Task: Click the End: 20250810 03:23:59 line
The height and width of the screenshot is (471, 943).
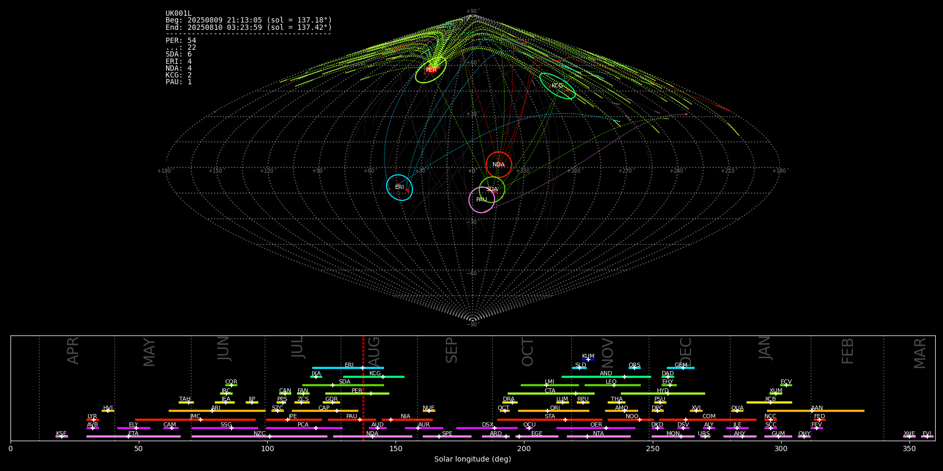Action: tap(249, 27)
